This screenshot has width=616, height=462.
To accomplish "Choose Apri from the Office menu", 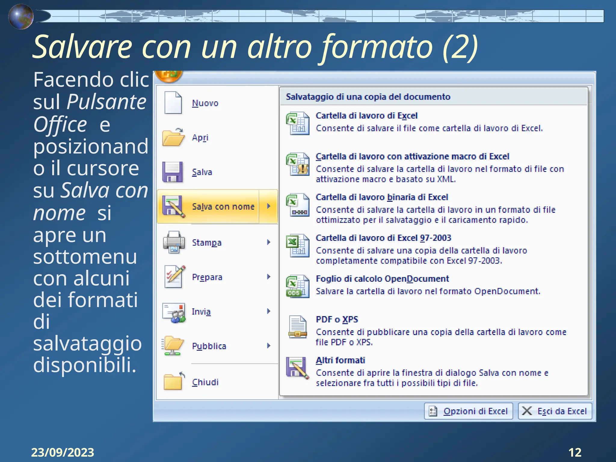I will [217, 137].
